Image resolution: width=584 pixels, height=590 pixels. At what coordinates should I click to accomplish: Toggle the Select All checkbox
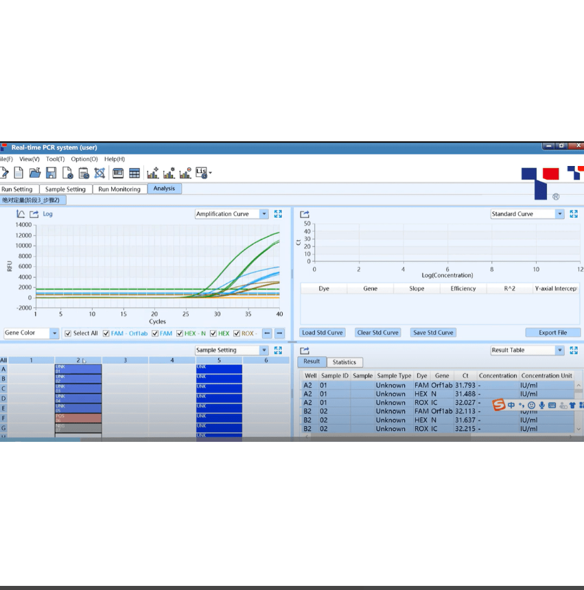(x=68, y=333)
